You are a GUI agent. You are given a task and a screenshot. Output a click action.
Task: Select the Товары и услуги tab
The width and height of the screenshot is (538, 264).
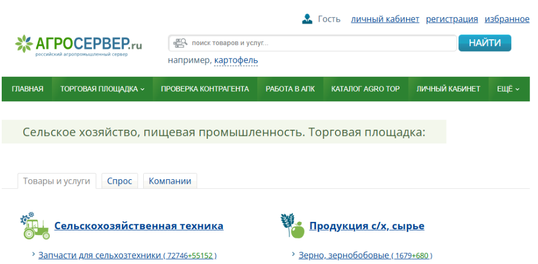click(56, 181)
